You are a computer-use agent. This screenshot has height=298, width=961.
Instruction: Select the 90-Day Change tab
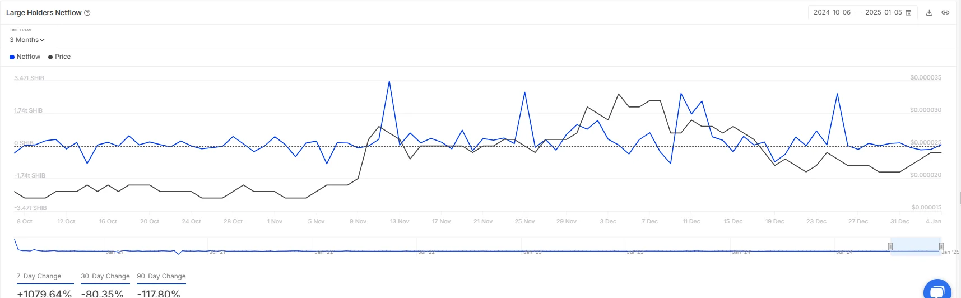(161, 276)
